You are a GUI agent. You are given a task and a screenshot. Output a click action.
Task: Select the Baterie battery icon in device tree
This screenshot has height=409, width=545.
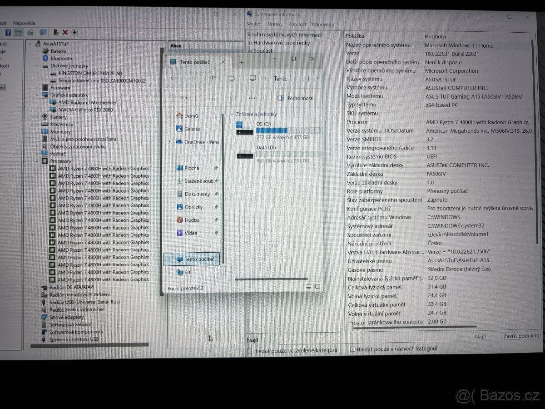(x=45, y=51)
